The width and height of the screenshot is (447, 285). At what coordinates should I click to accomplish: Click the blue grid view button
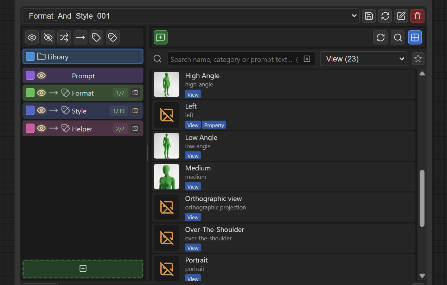click(x=415, y=38)
